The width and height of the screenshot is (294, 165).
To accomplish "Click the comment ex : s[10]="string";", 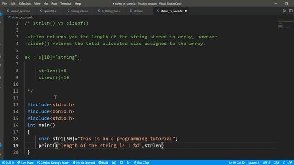I will click(x=52, y=57).
